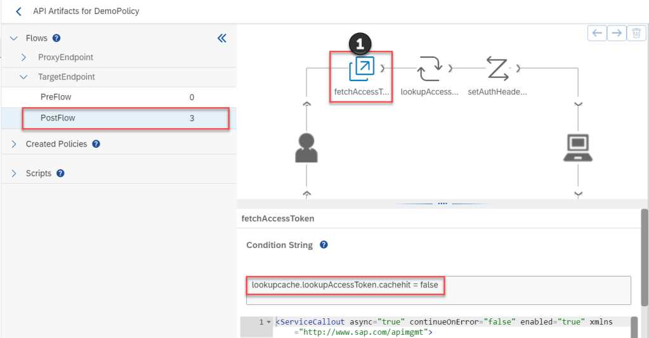Open help icon next to Scripts
Image resolution: width=649 pixels, height=338 pixels.
(60, 173)
